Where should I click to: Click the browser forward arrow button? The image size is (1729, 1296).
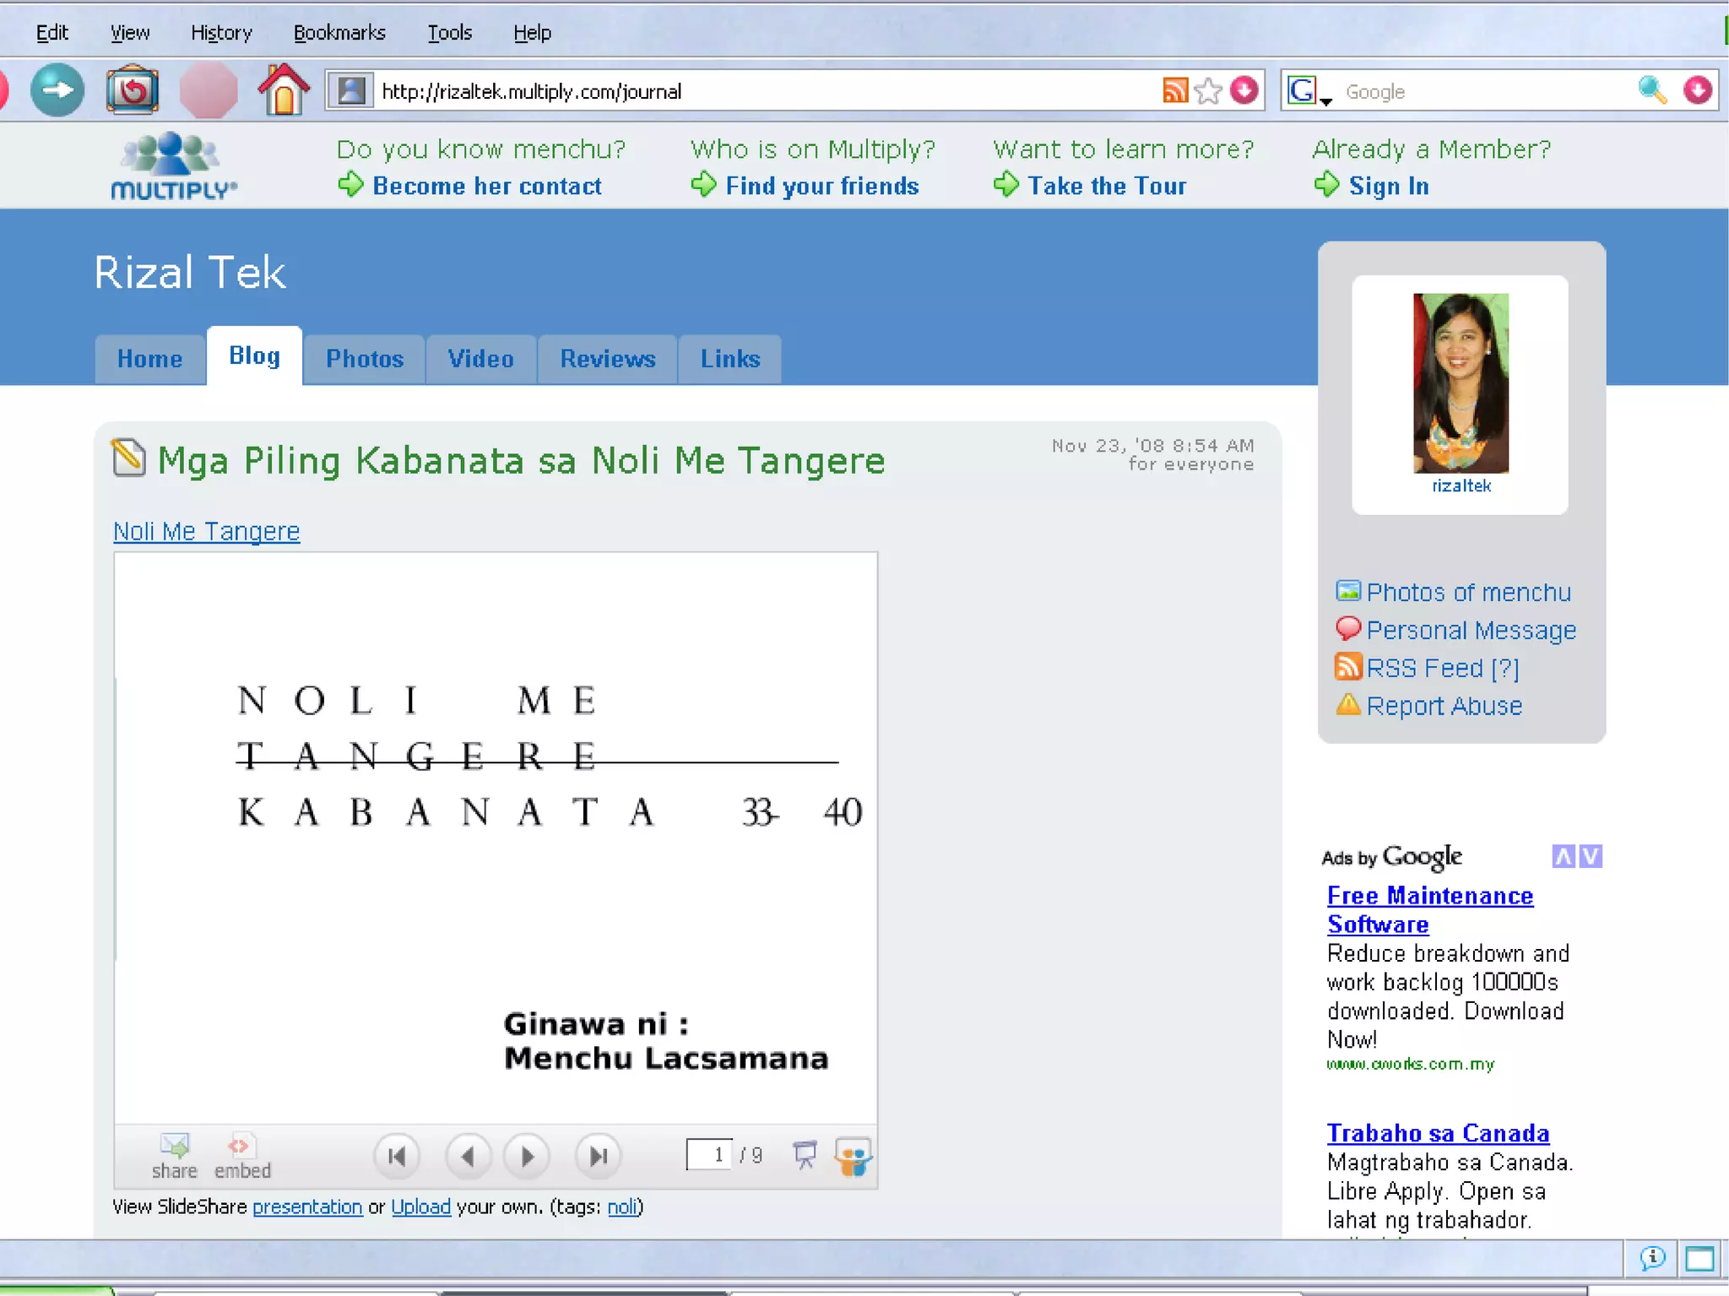[x=57, y=89]
